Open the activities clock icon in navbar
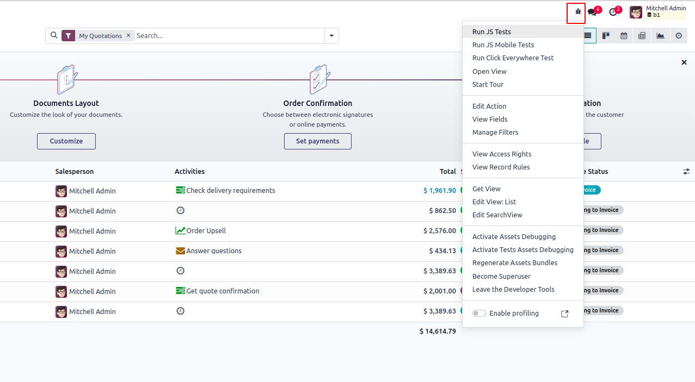 [613, 12]
